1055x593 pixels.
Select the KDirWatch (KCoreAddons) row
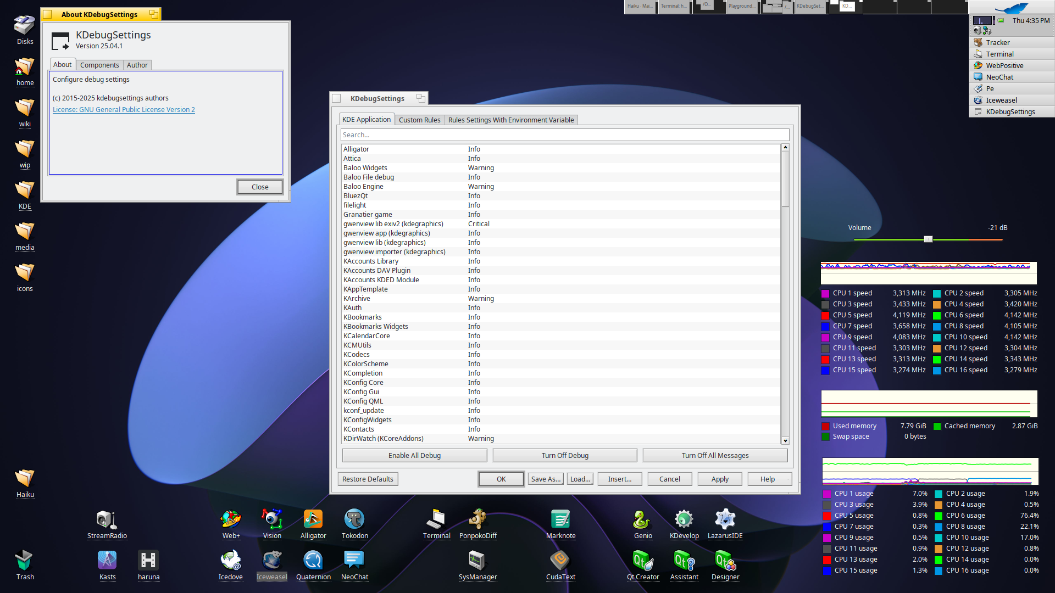(560, 438)
